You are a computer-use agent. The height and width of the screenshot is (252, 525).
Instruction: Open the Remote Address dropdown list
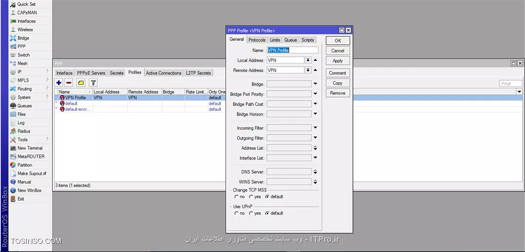(x=308, y=70)
